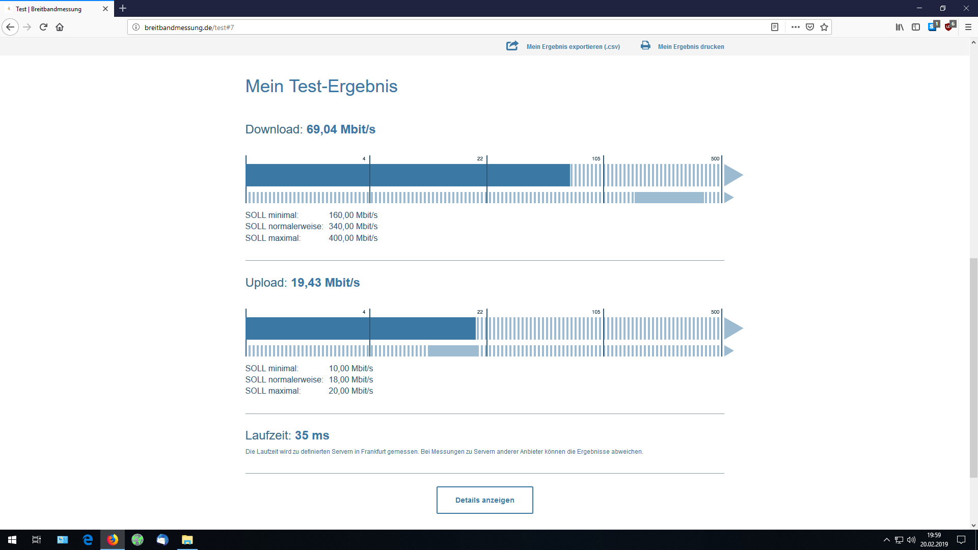
Task: Click the printer icon
Action: (645, 45)
